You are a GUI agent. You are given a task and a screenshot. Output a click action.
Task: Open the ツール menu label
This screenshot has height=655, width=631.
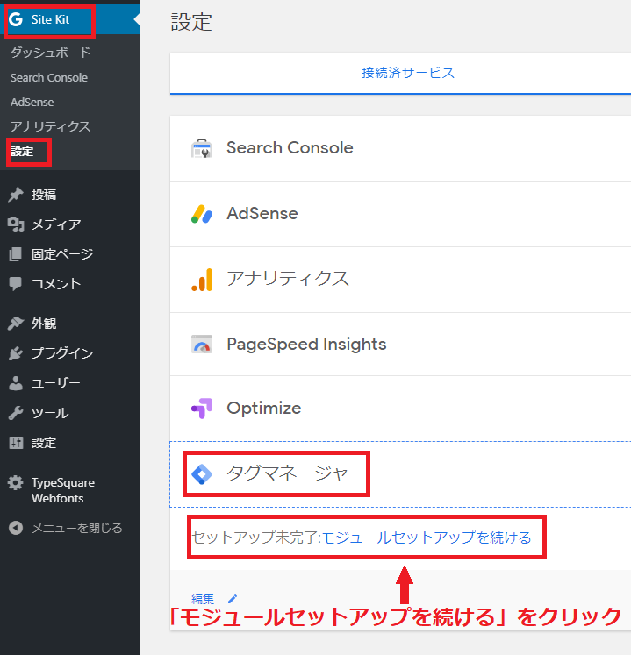[50, 413]
